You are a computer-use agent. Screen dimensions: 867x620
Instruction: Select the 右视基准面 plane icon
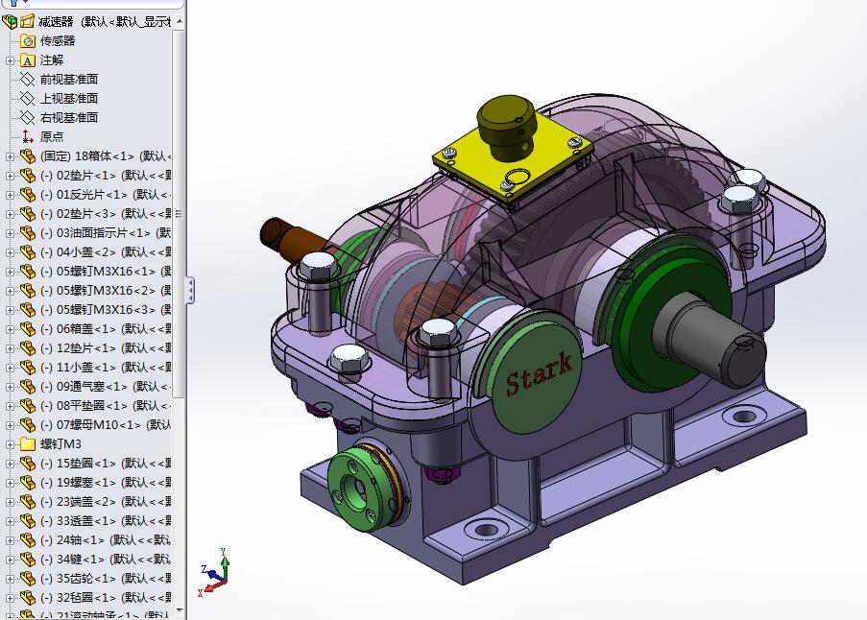tap(27, 117)
